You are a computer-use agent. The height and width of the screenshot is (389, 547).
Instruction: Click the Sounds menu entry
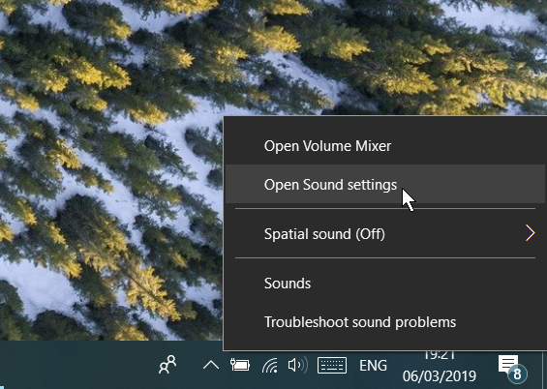385,283
